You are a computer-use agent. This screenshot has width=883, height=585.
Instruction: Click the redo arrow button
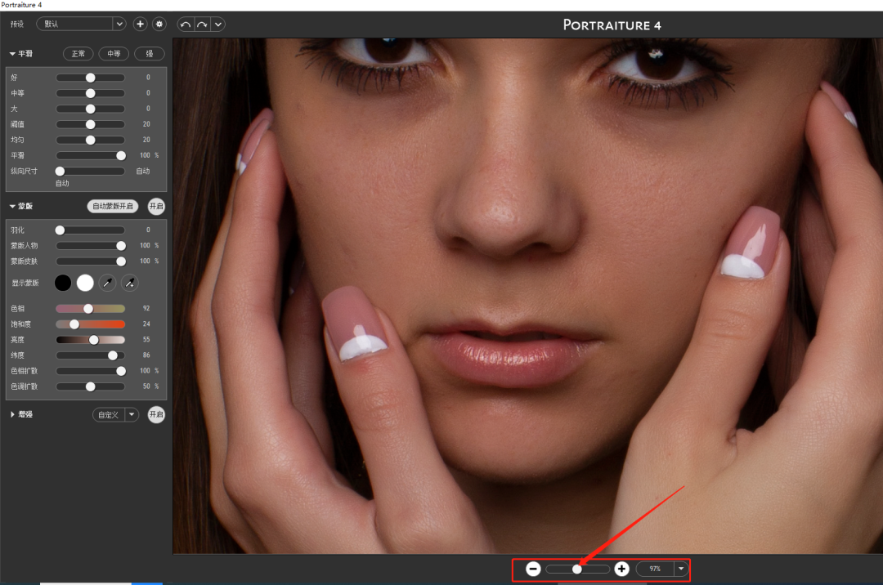click(x=202, y=25)
